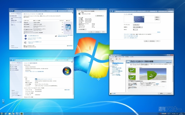The height and width of the screenshot is (115, 185).
Task: Open address bar history dropdown in Performance window
Action: click(x=55, y=11)
